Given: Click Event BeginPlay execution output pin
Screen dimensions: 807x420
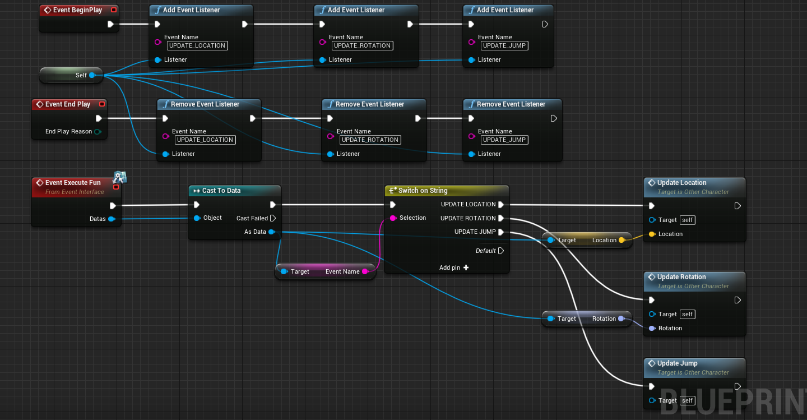Looking at the screenshot, I should point(111,24).
